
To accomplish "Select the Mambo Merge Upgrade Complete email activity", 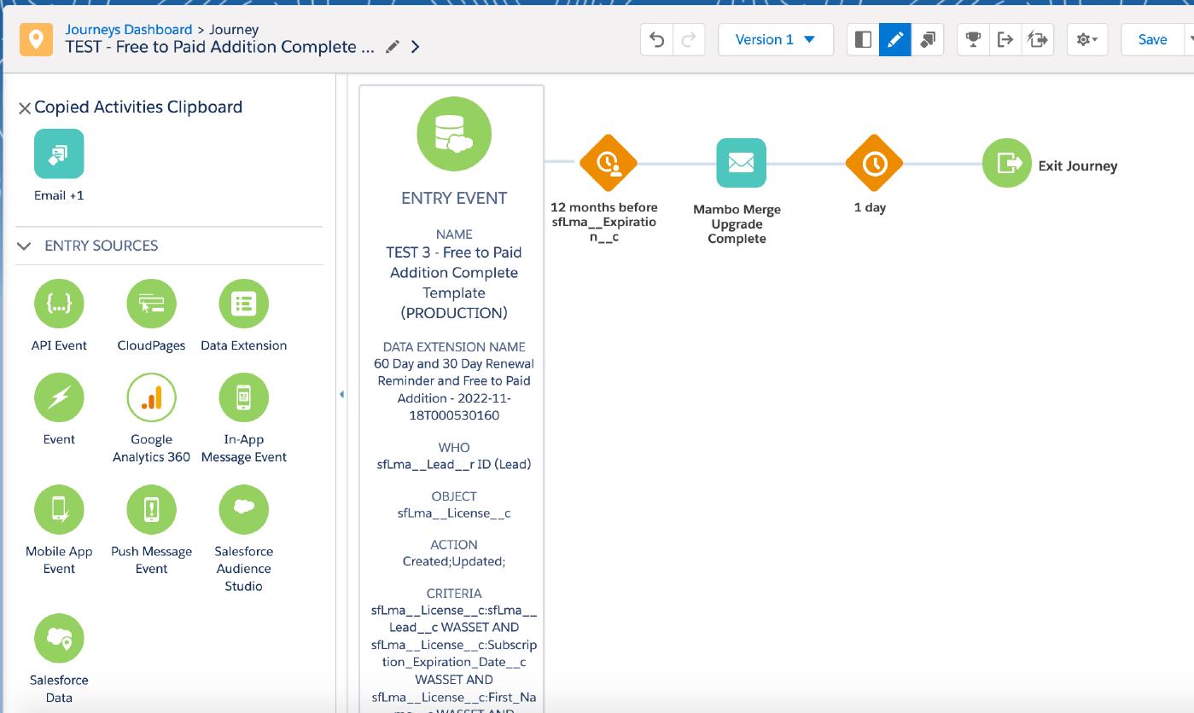I will point(741,163).
